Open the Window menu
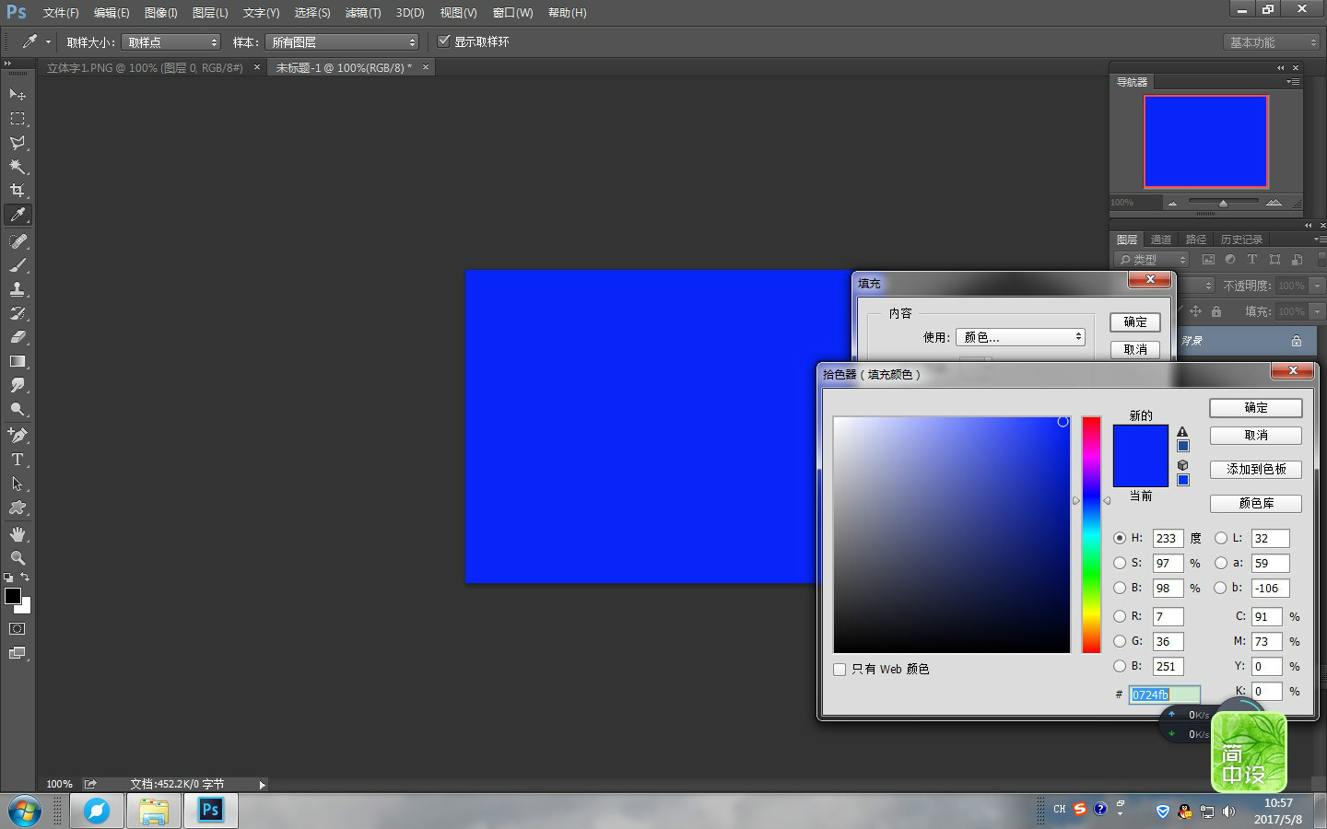This screenshot has height=829, width=1327. pyautogui.click(x=512, y=13)
